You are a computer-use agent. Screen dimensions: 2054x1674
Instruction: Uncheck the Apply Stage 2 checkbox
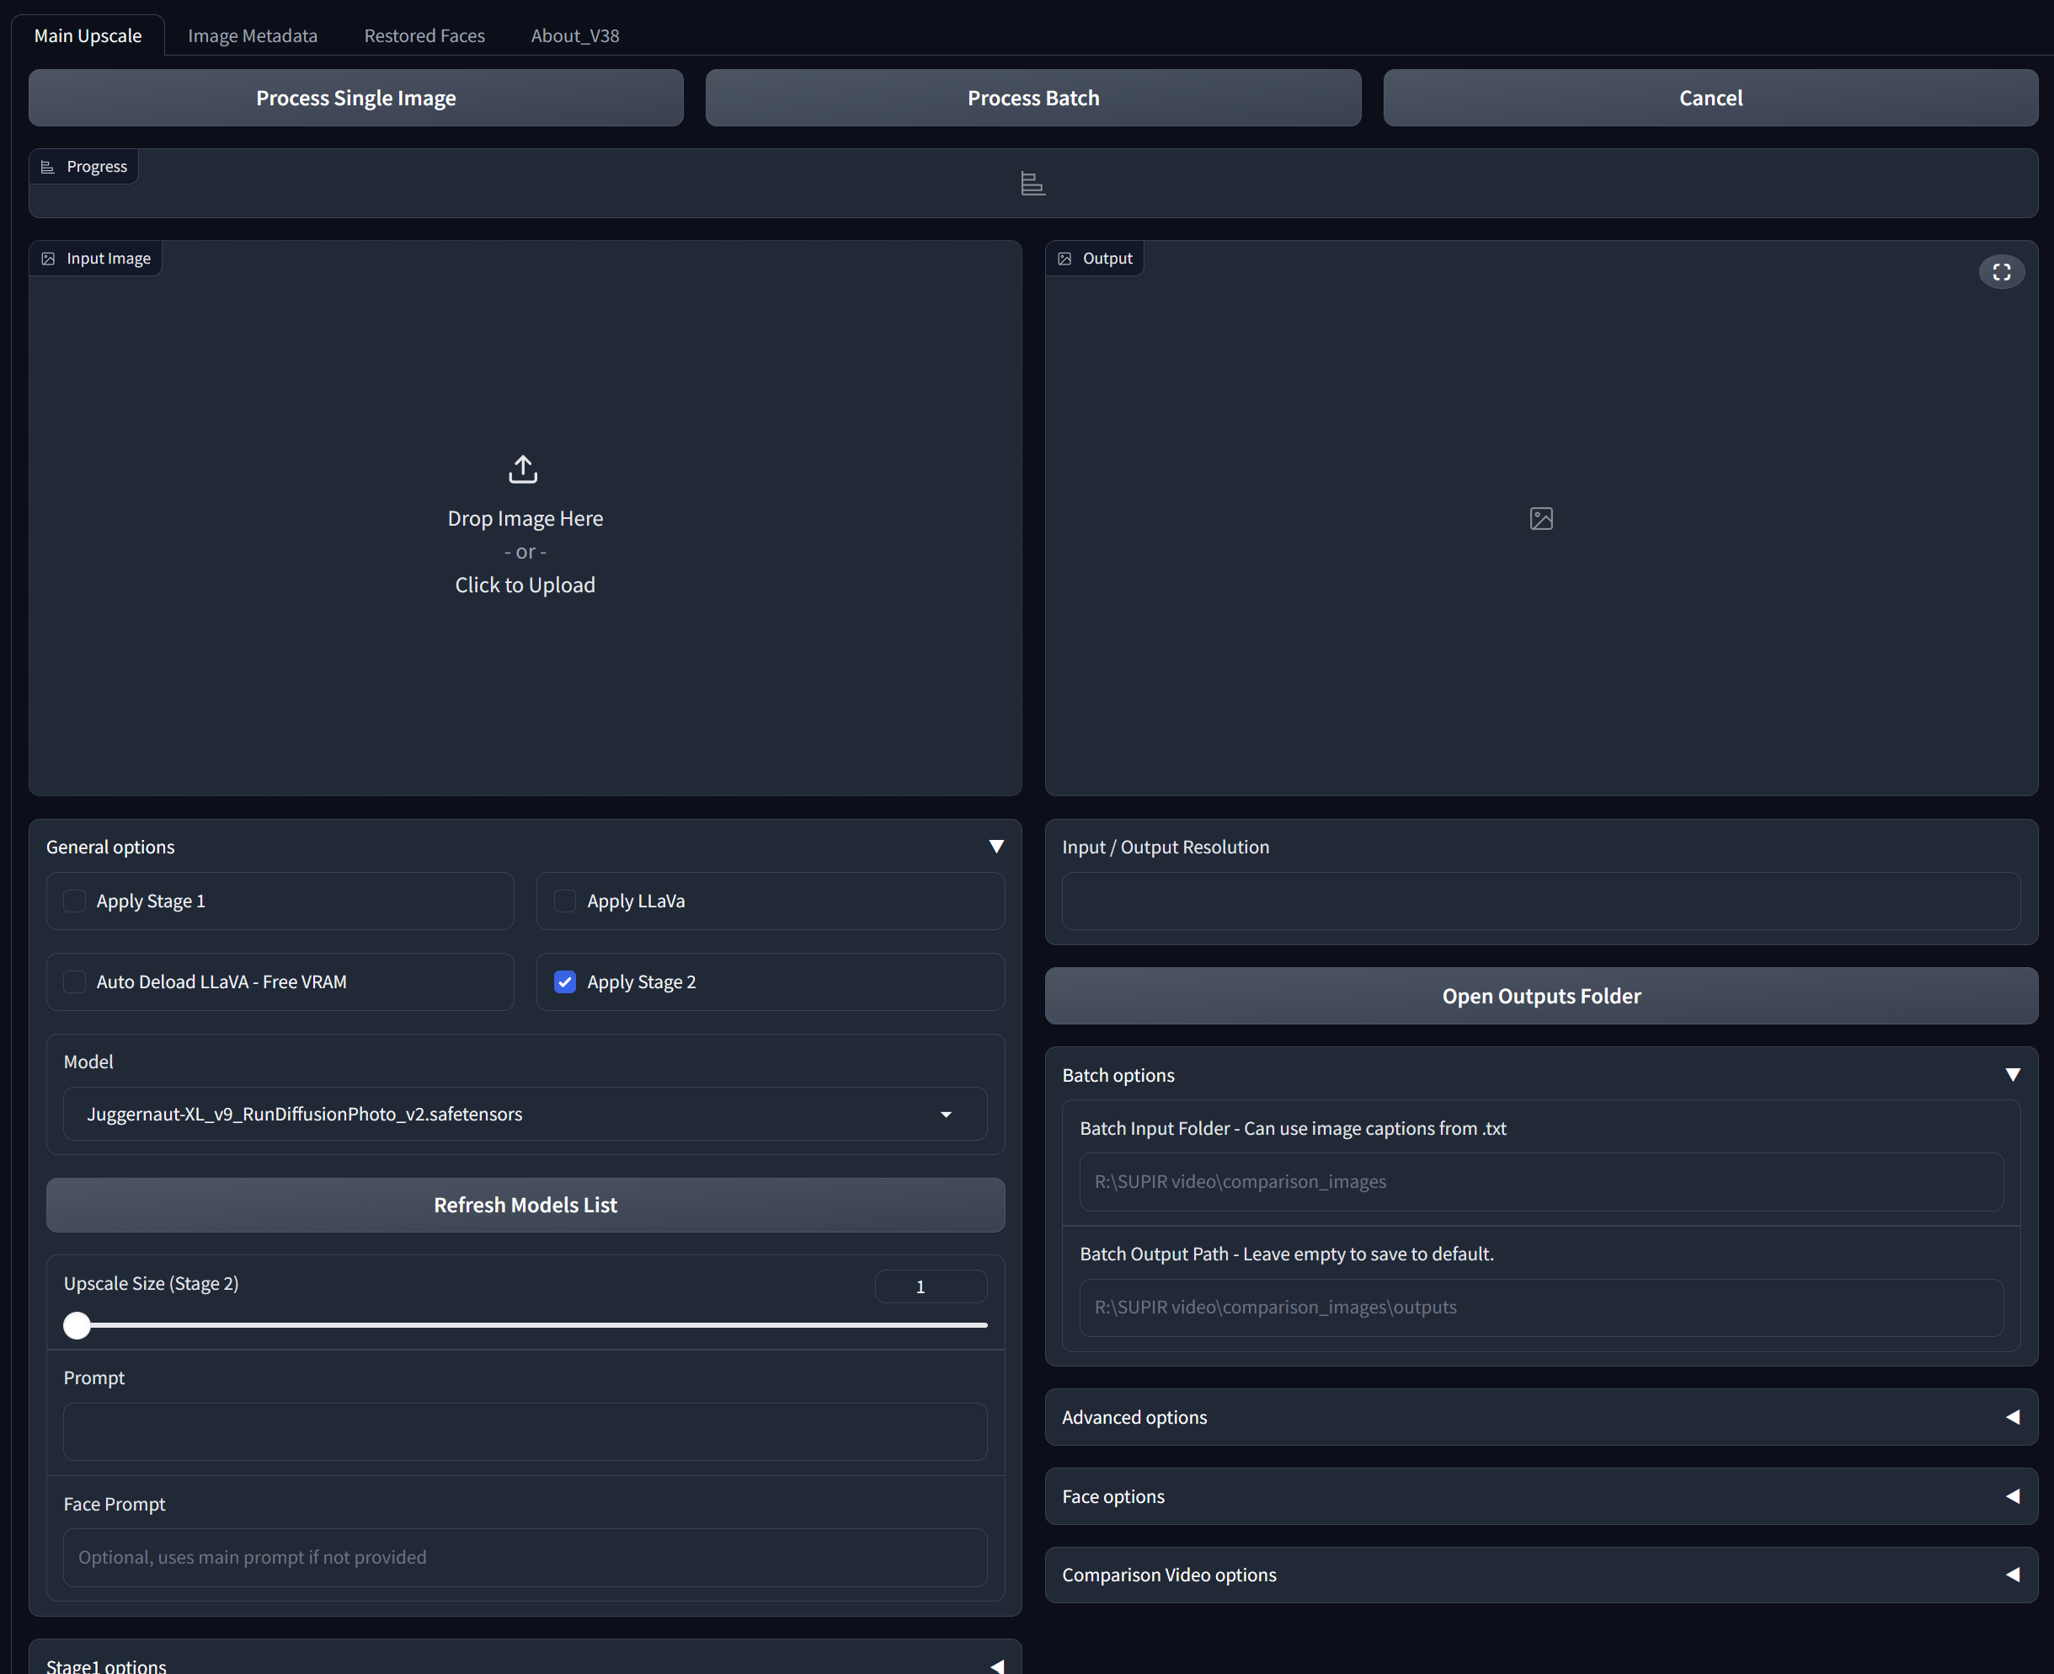tap(565, 981)
